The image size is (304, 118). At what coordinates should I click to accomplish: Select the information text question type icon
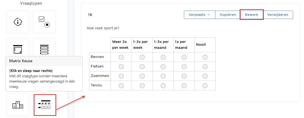pos(18,22)
